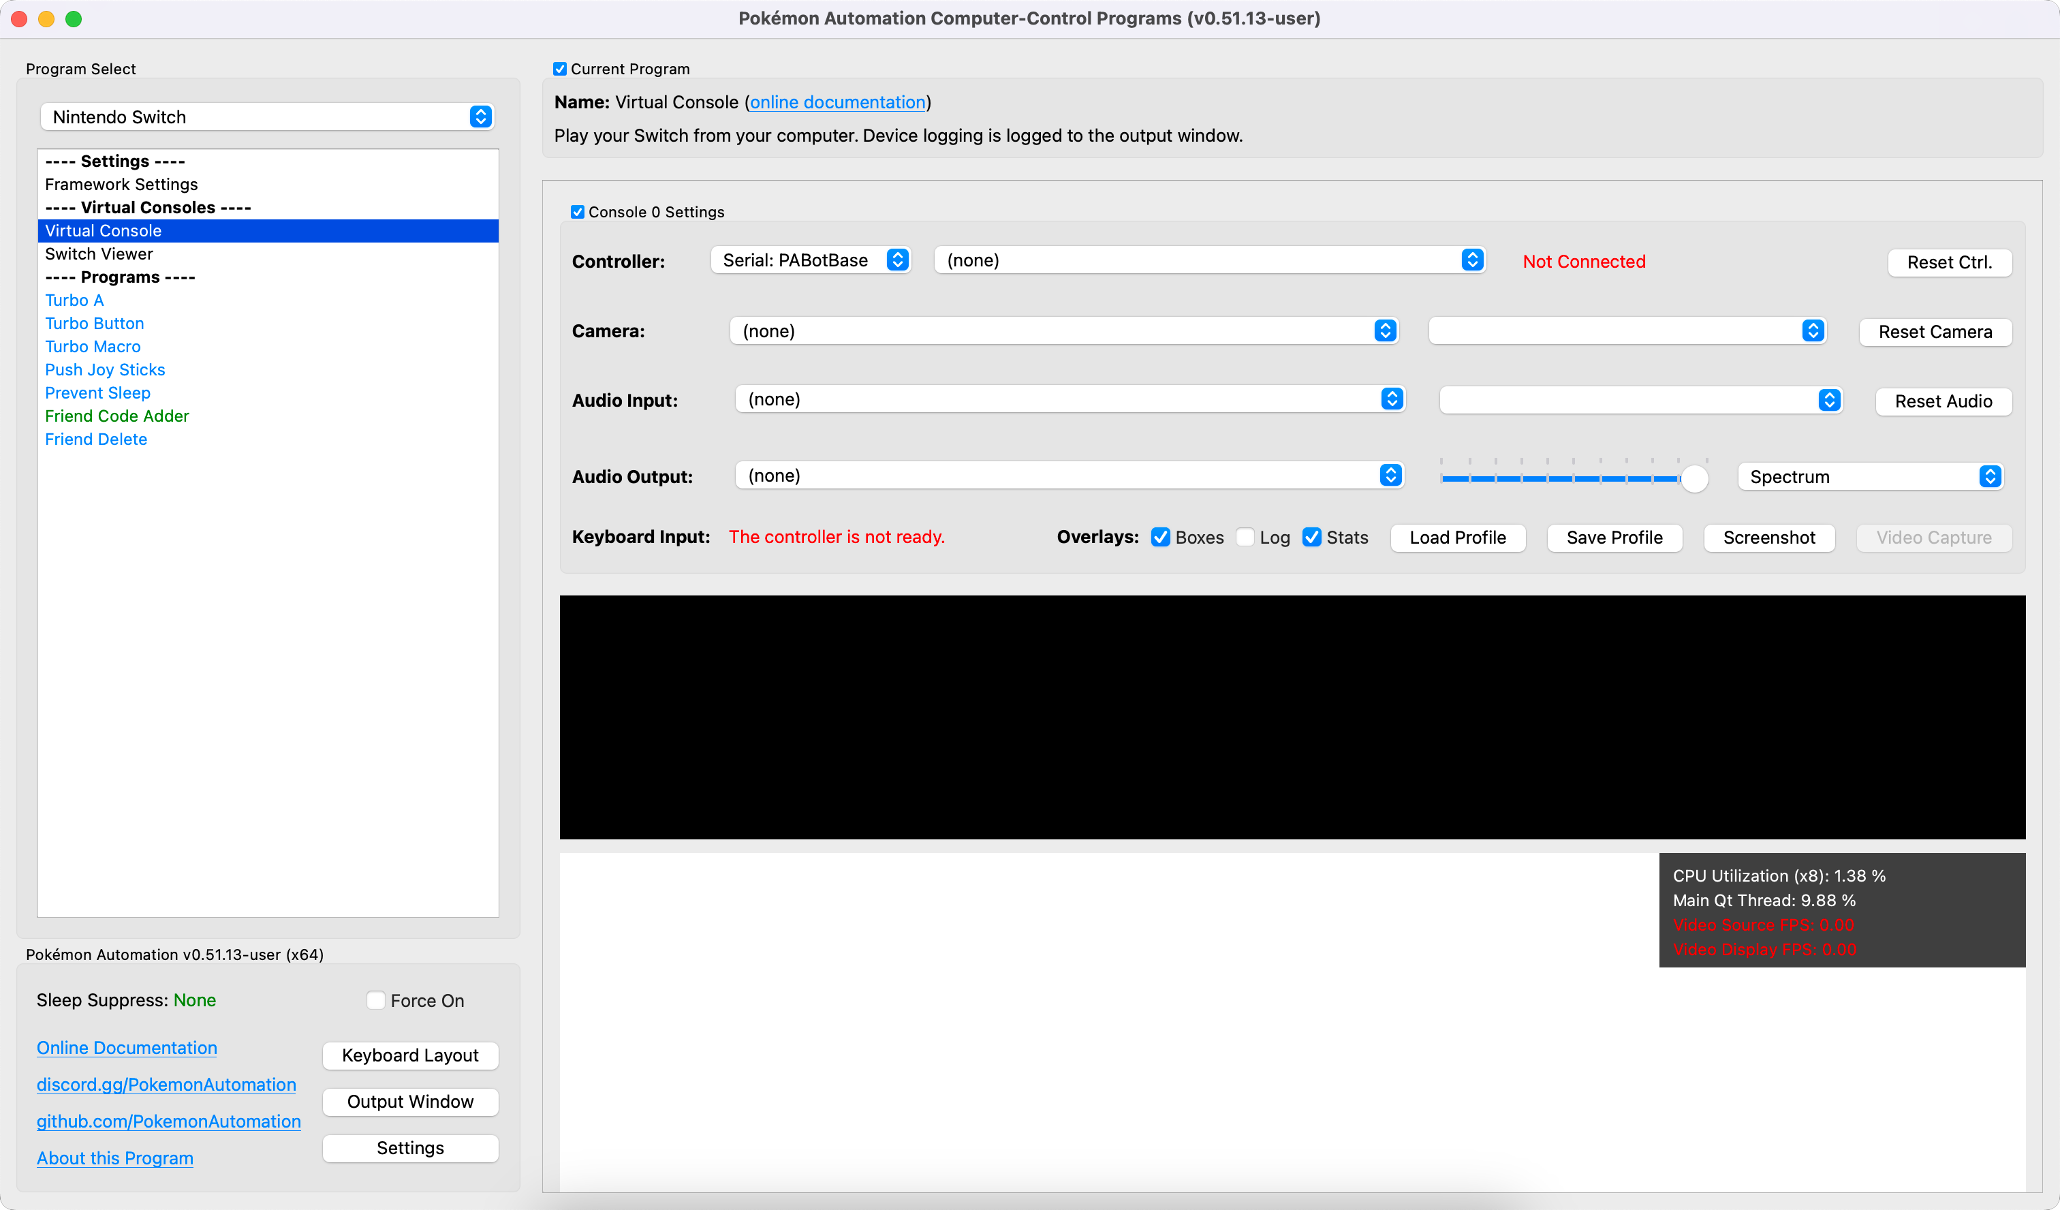Click the audio output volume slider handle
This screenshot has width=2060, height=1210.
(x=1694, y=478)
